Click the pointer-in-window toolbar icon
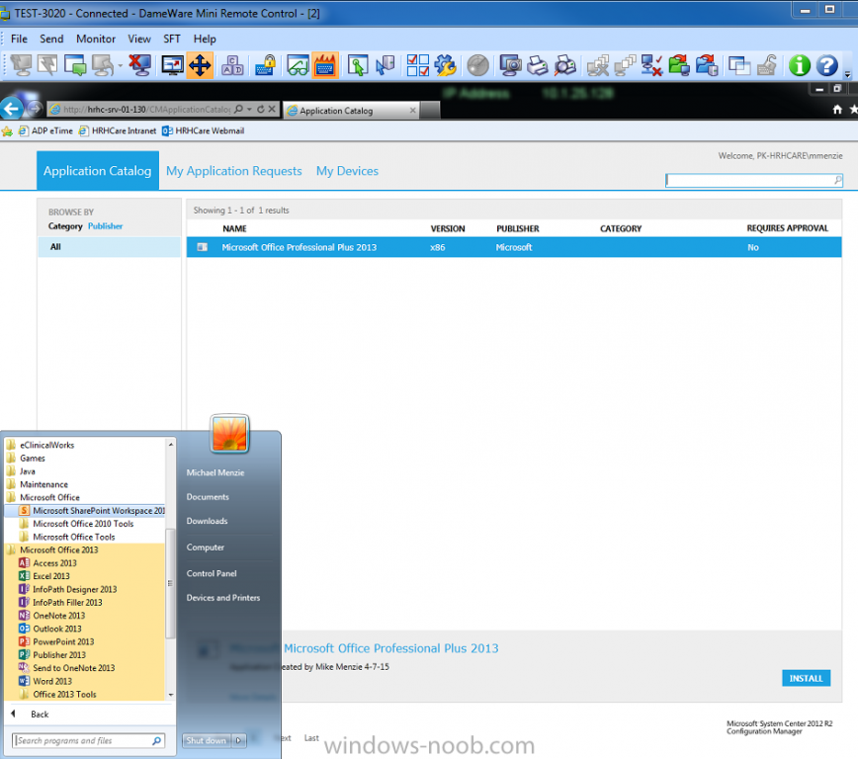This screenshot has height=759, width=858. click(x=357, y=65)
